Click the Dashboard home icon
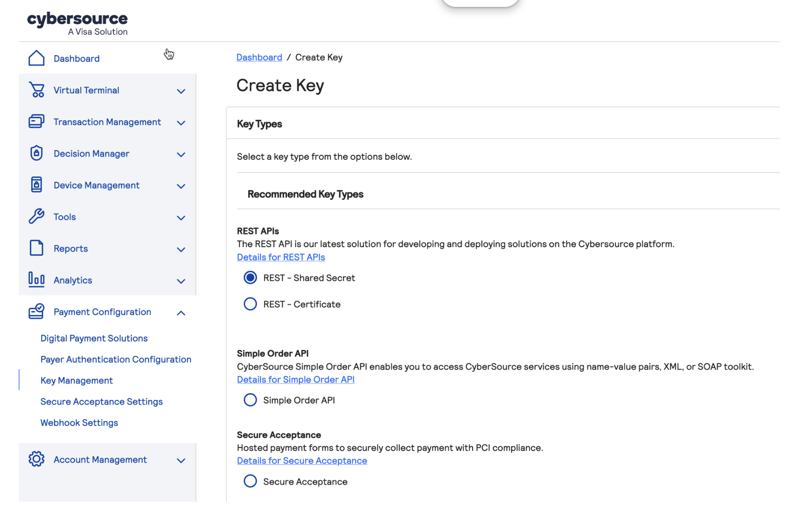The width and height of the screenshot is (804, 522). coord(36,58)
